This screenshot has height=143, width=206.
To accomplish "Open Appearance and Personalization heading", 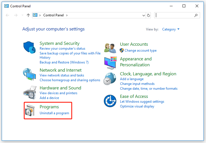I will [x=136, y=62].
